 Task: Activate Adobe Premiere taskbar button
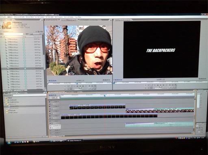point(75,141)
